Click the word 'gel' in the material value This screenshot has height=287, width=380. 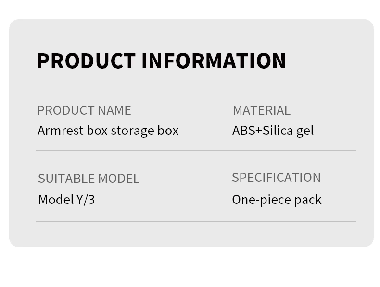305,131
